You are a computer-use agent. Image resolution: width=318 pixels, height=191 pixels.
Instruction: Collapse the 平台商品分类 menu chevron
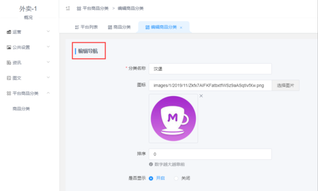(48, 93)
